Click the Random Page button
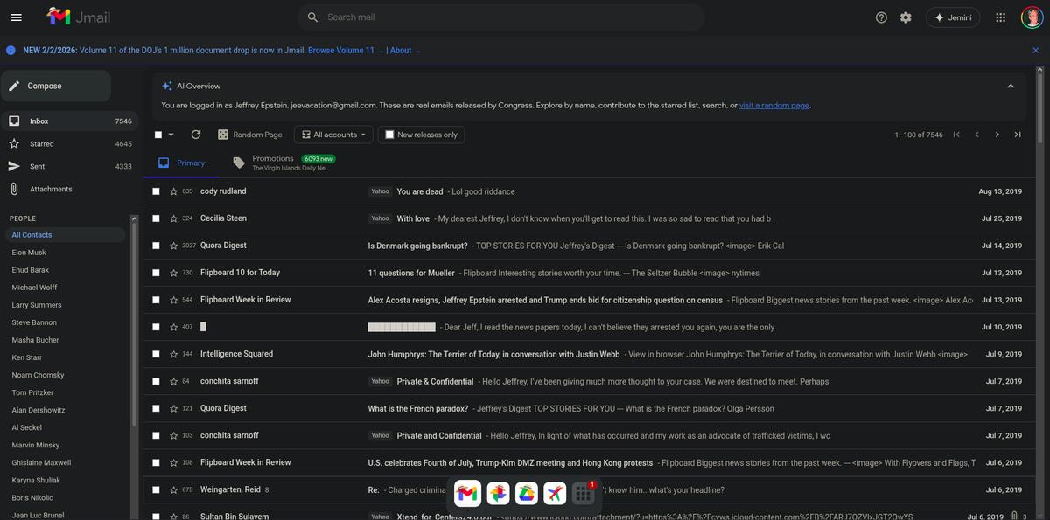Screen dimensions: 1050x520 (x=250, y=135)
